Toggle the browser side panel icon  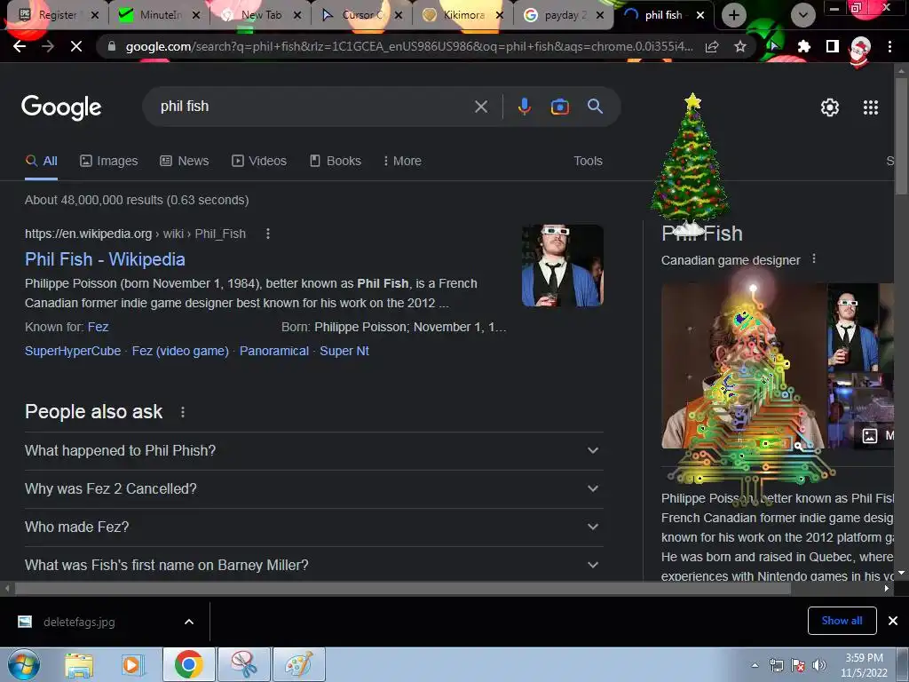click(x=833, y=47)
